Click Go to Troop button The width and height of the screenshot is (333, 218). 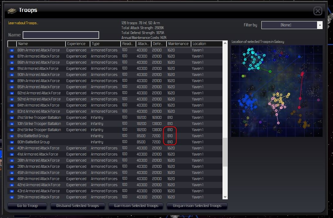point(27,206)
